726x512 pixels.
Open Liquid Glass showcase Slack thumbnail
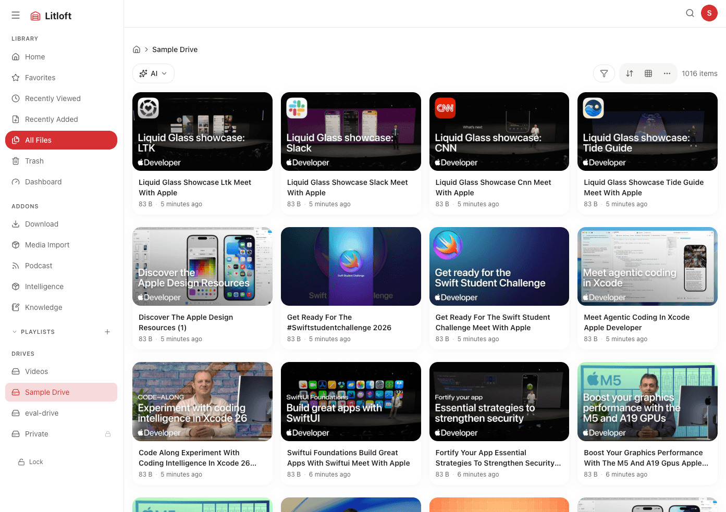click(x=351, y=131)
